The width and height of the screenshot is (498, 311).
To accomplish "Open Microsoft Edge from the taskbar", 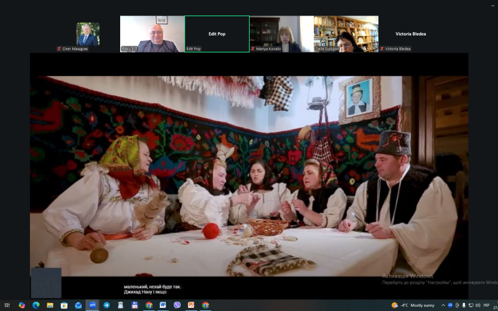I will coord(35,305).
